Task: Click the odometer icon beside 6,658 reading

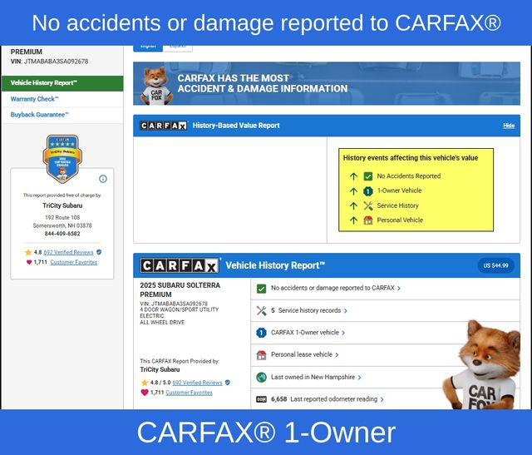Action: [261, 399]
